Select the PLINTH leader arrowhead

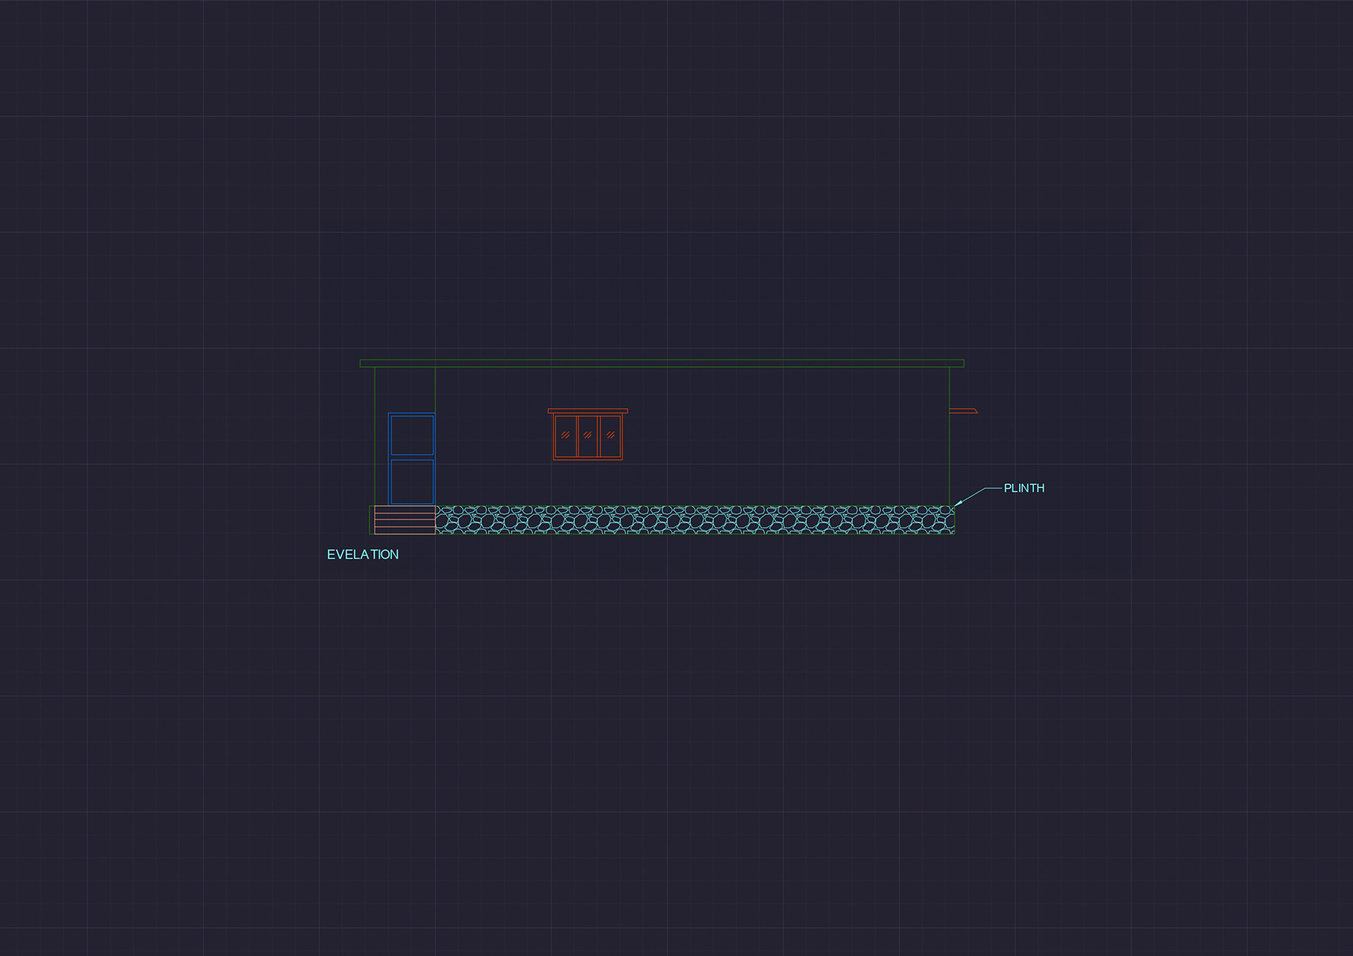tap(958, 502)
